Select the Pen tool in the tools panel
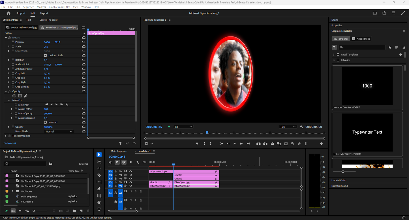This screenshot has width=409, height=220. [x=99, y=189]
